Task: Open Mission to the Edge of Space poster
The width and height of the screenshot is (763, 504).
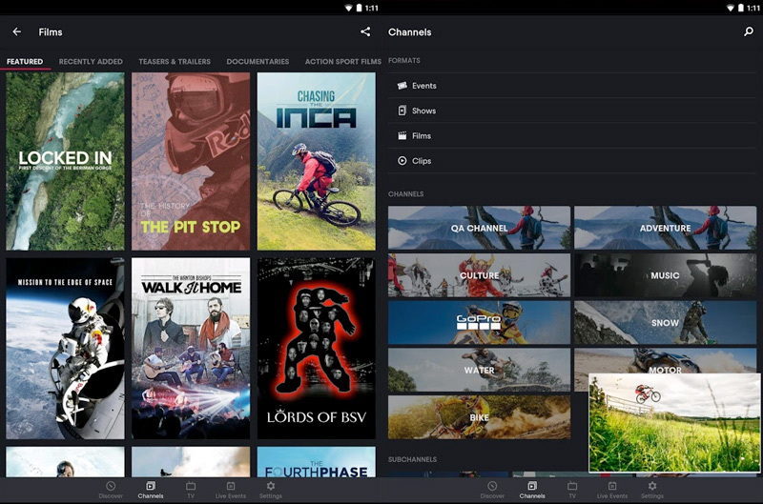Action: pos(65,349)
